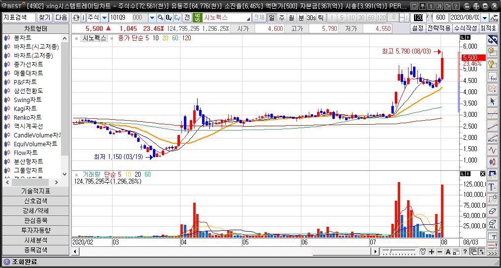Select the AUTO trendline tool
501x268 pixels.
(x=492, y=138)
